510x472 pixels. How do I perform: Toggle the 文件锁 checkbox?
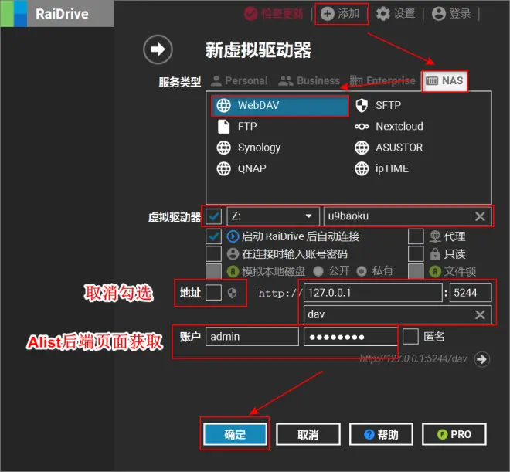tap(416, 271)
